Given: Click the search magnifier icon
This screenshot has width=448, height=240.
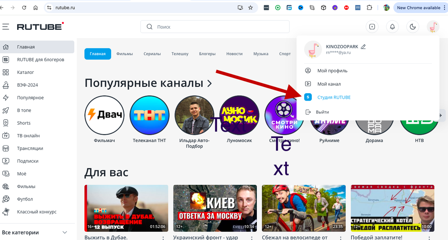Looking at the screenshot, I should click(150, 27).
